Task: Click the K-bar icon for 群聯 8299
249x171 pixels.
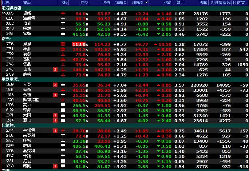Action: click(x=63, y=146)
